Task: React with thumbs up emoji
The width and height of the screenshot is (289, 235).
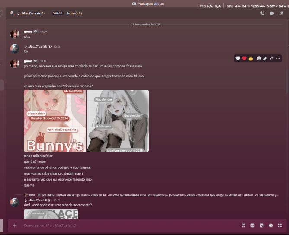Action: 250,58
